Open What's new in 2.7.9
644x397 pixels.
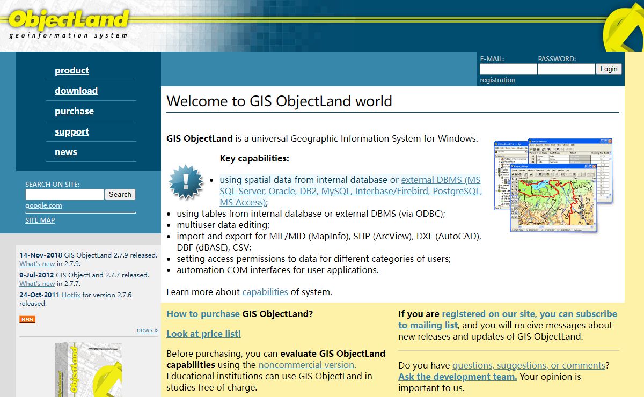pyautogui.click(x=37, y=264)
